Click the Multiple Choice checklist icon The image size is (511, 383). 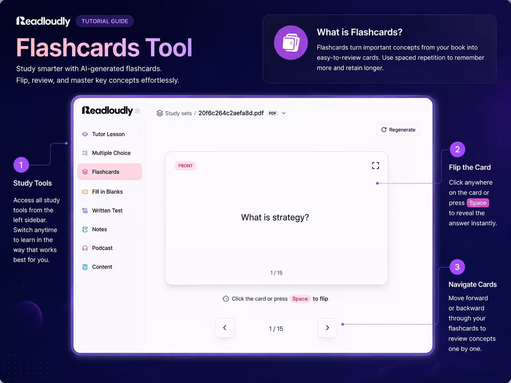click(85, 153)
